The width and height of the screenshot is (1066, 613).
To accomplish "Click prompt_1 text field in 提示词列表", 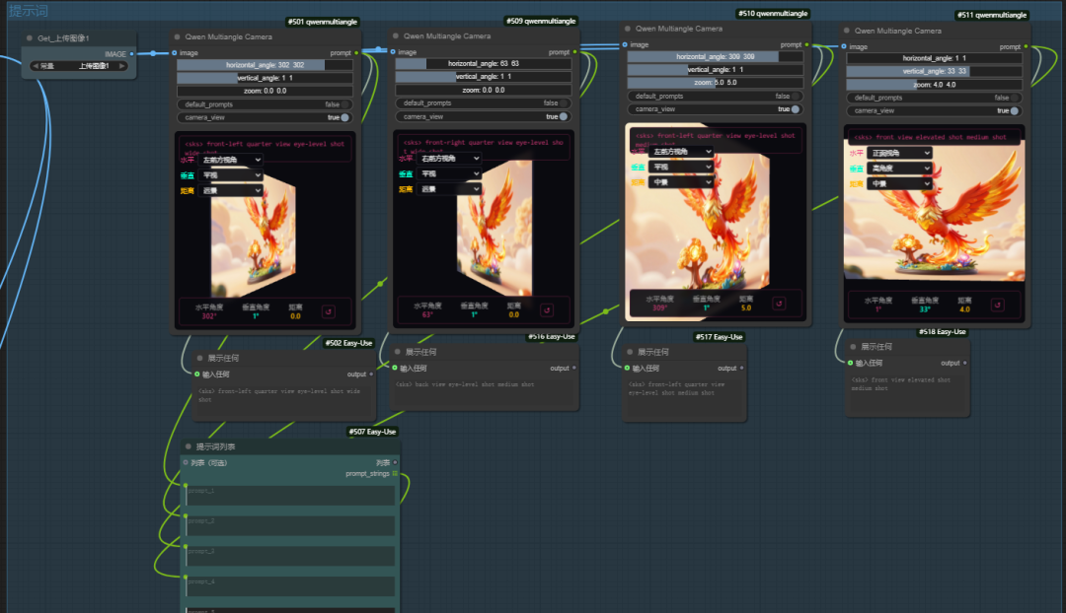I will (x=290, y=500).
